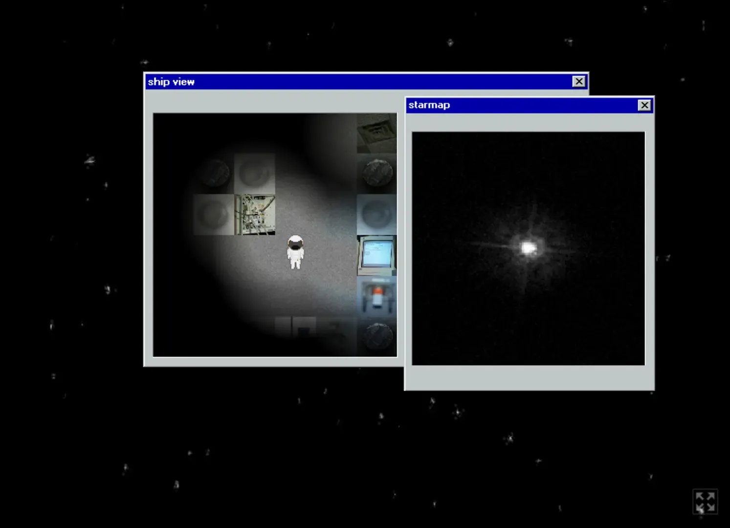Click the round hatch below the orange canister

point(376,336)
